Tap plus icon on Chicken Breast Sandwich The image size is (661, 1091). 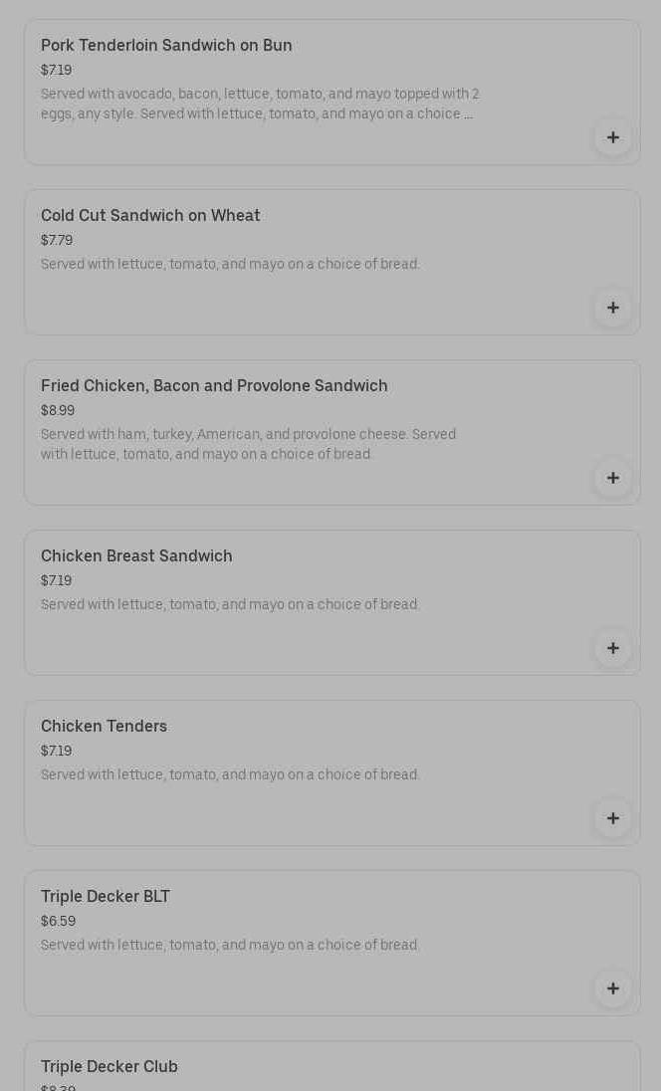612,648
